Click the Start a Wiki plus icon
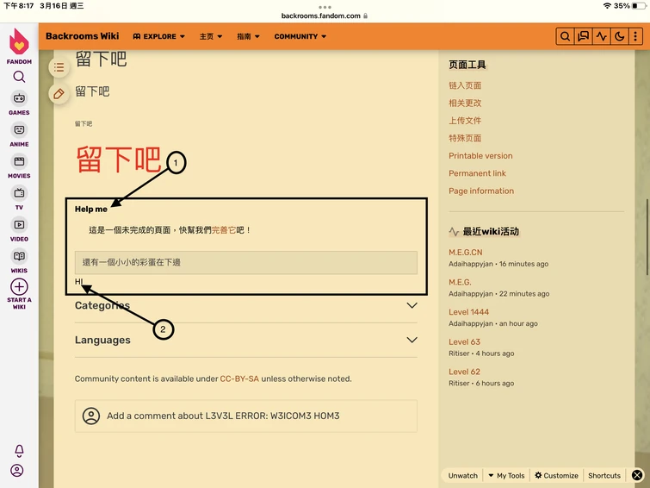Screen dimensions: 650x488 pyautogui.click(x=19, y=286)
